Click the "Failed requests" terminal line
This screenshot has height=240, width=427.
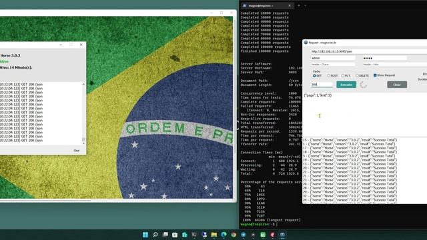click(270, 106)
